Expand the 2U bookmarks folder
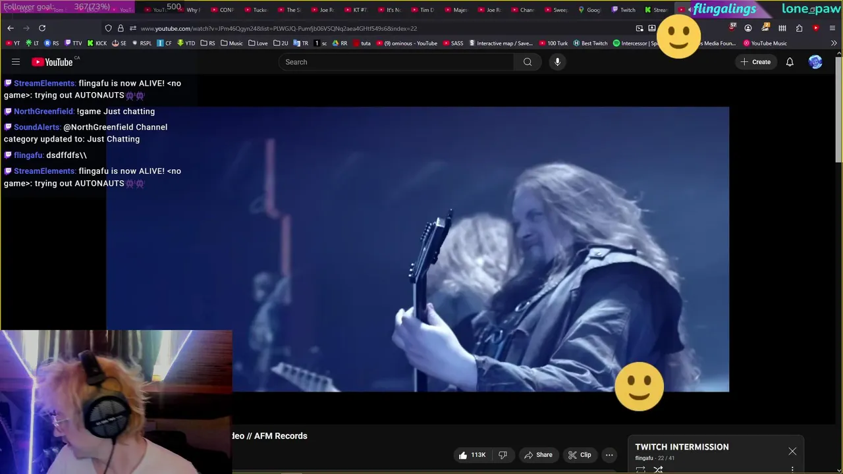 point(281,43)
